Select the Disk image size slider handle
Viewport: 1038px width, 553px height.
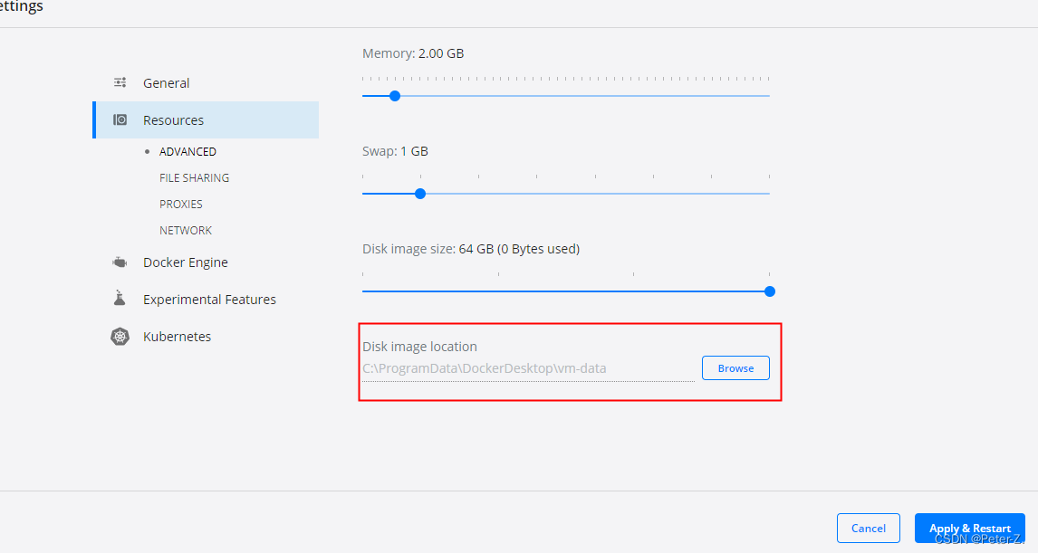point(769,291)
